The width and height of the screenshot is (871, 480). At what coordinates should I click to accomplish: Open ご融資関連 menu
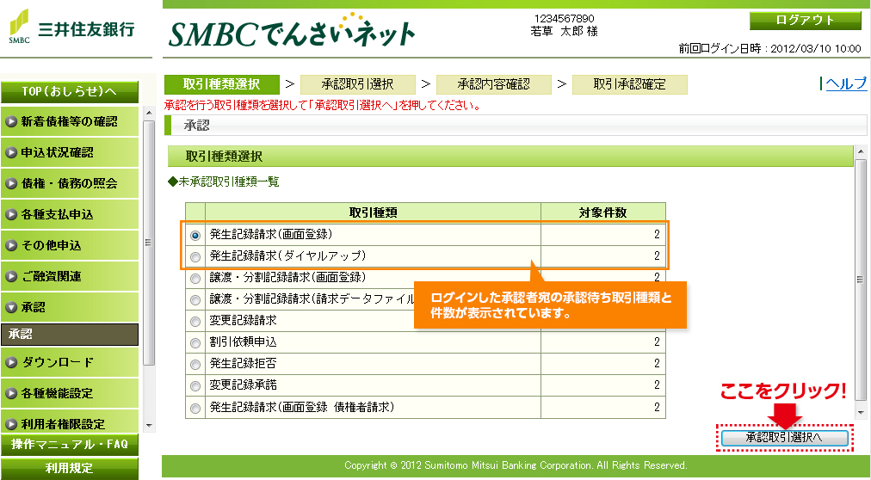tap(70, 276)
